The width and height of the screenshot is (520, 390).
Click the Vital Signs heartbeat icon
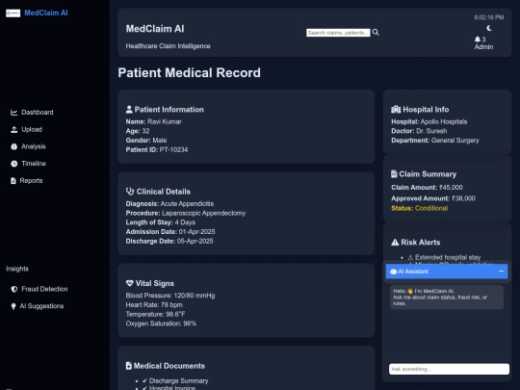coord(130,283)
